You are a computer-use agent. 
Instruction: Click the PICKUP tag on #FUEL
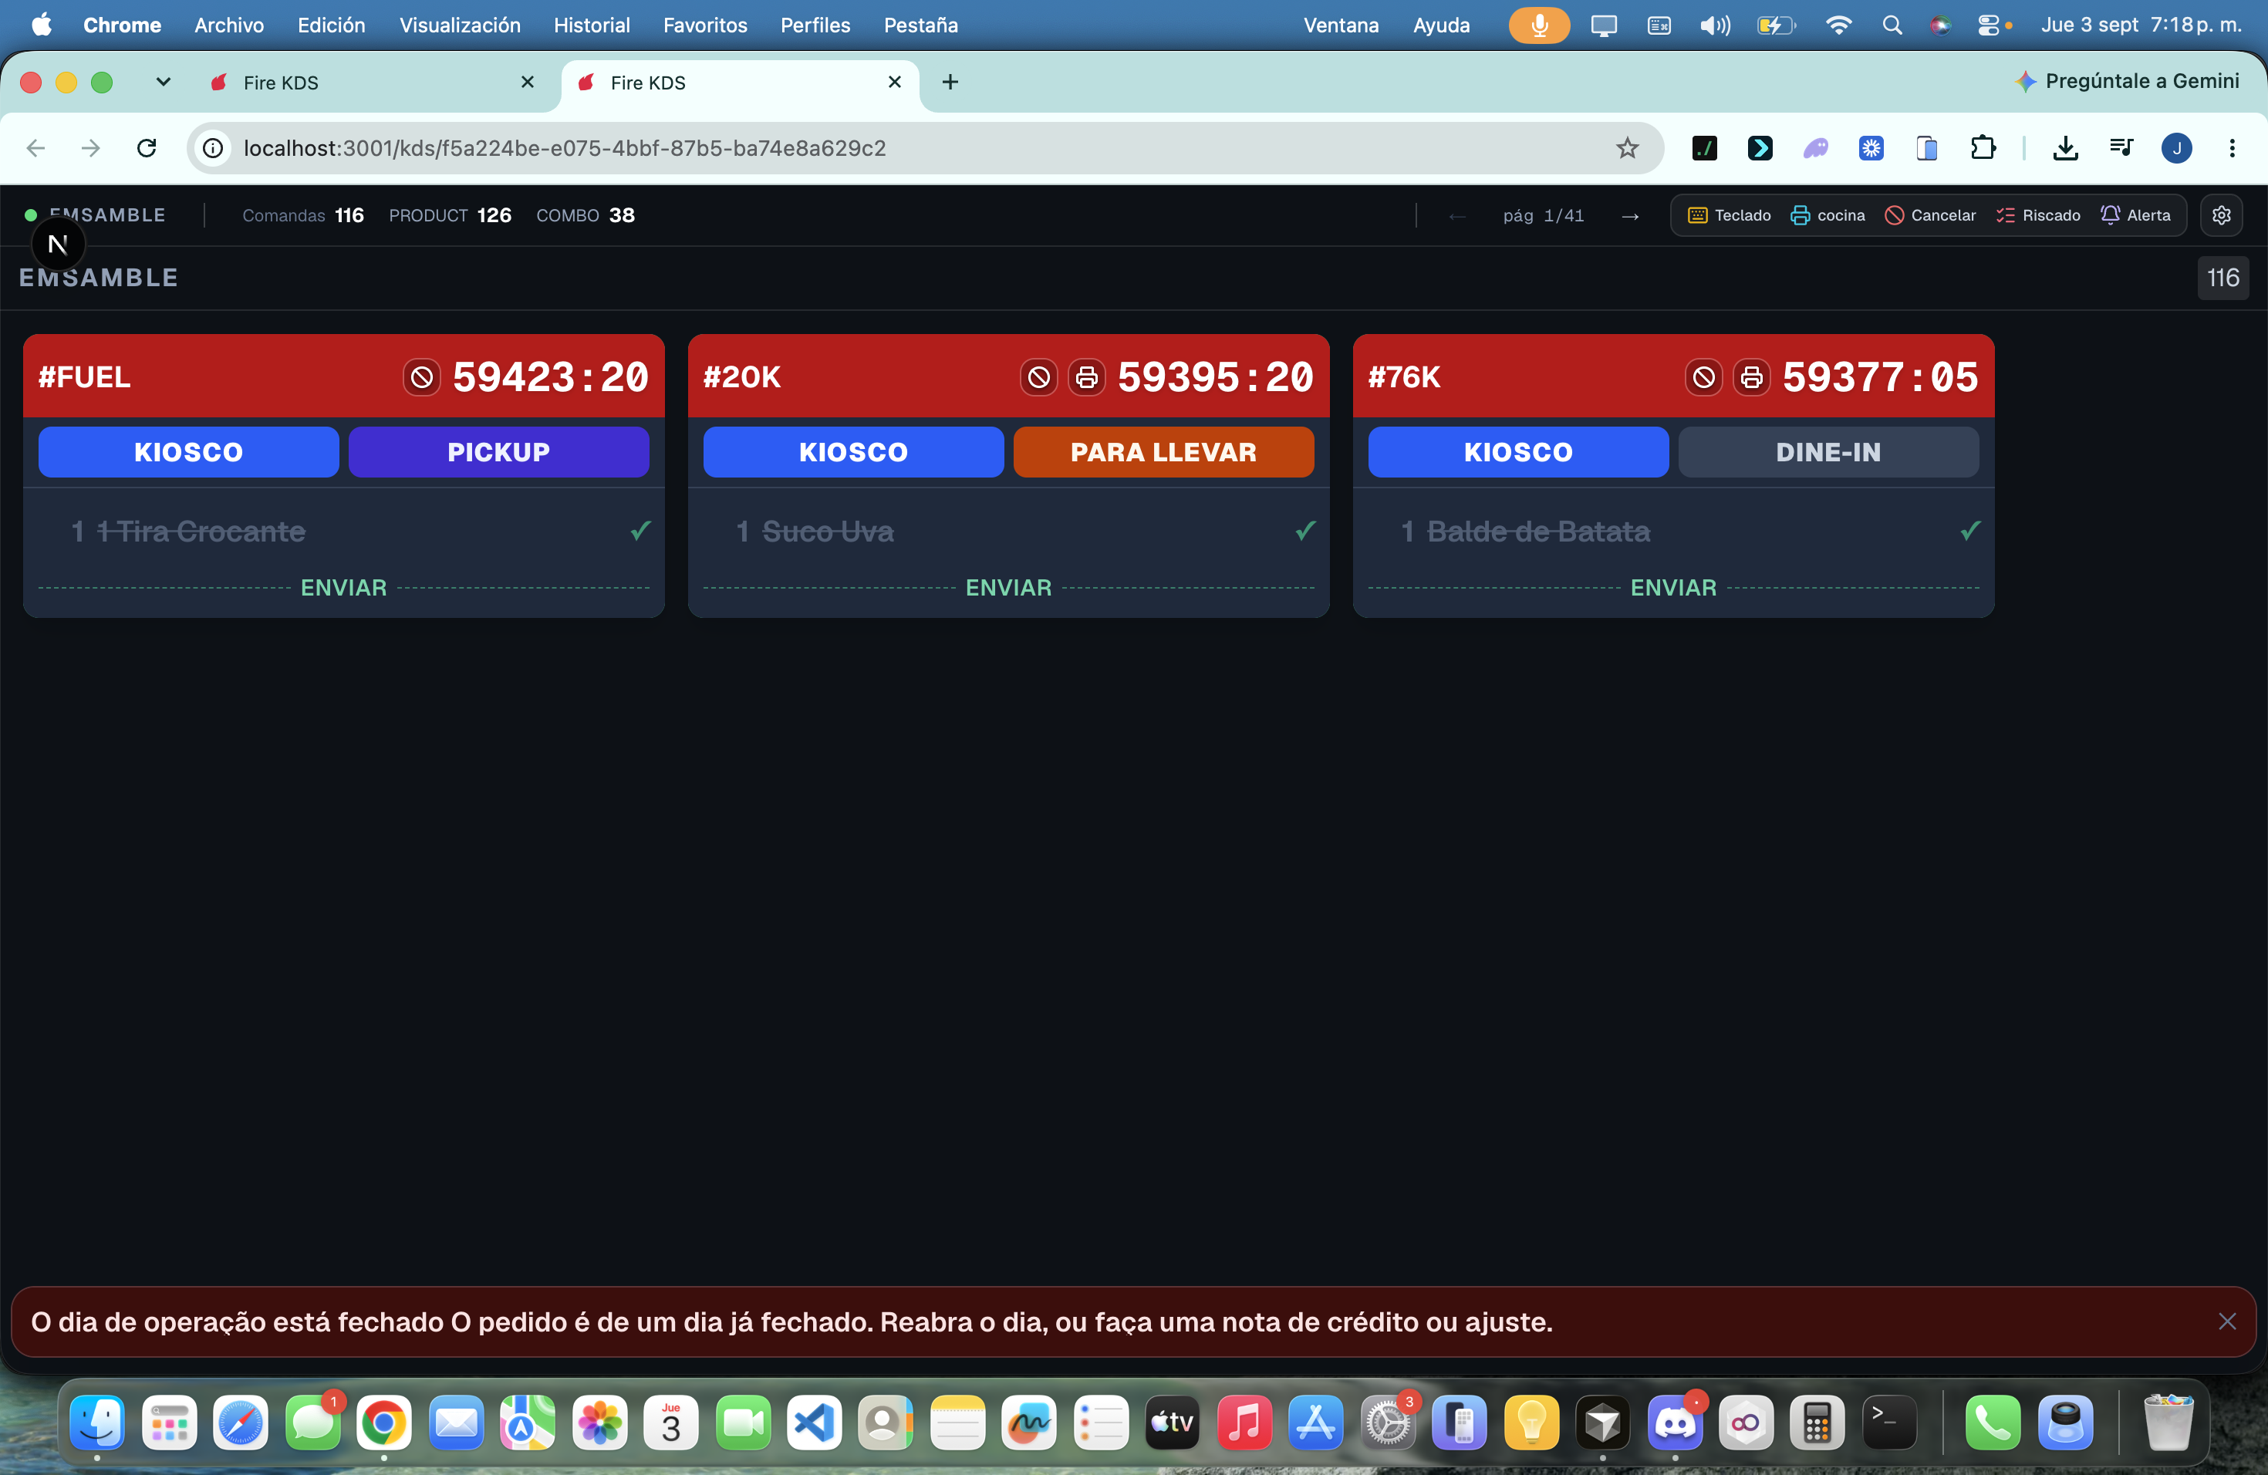click(498, 451)
